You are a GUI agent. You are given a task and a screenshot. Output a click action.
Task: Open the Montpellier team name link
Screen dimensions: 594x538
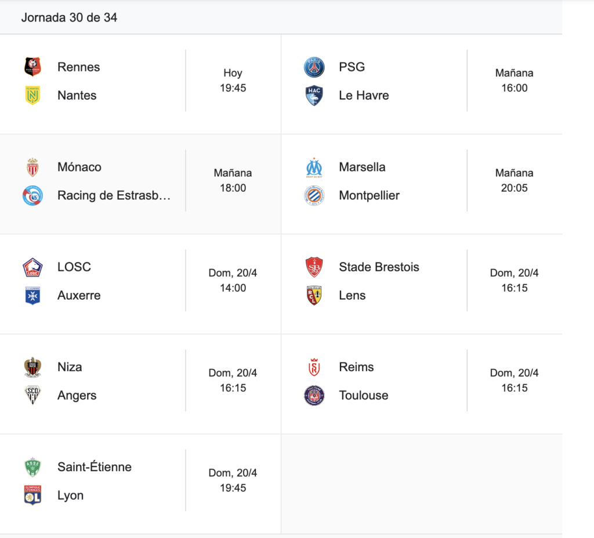pos(369,195)
